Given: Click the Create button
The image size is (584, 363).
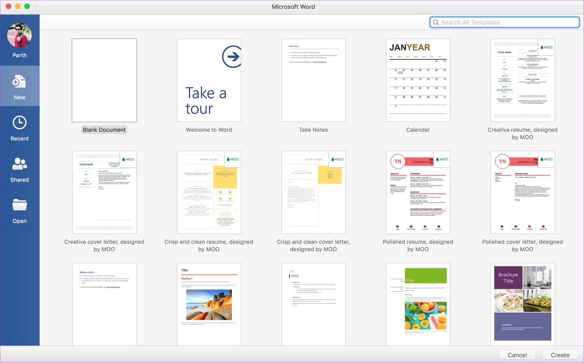Looking at the screenshot, I should coord(560,355).
